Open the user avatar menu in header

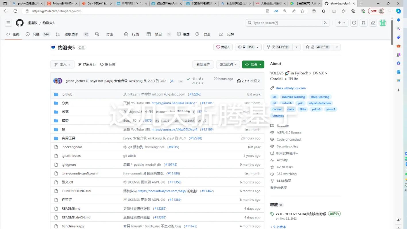383,23
